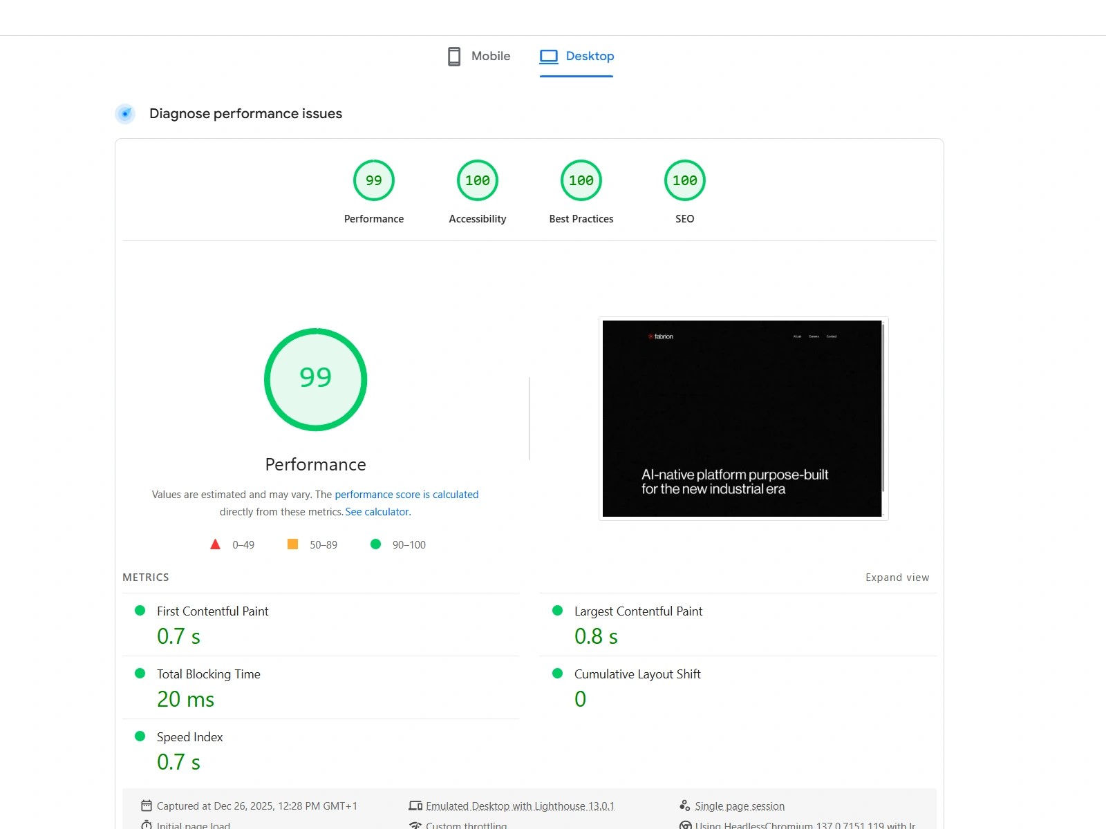Select the "Cumulative Layout Shift" metric label
This screenshot has height=829, width=1106.
tap(637, 674)
